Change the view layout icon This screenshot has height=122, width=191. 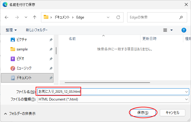[x=165, y=30]
